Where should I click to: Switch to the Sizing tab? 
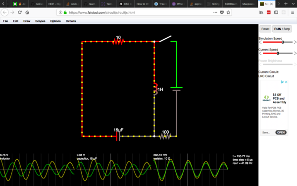214,4
